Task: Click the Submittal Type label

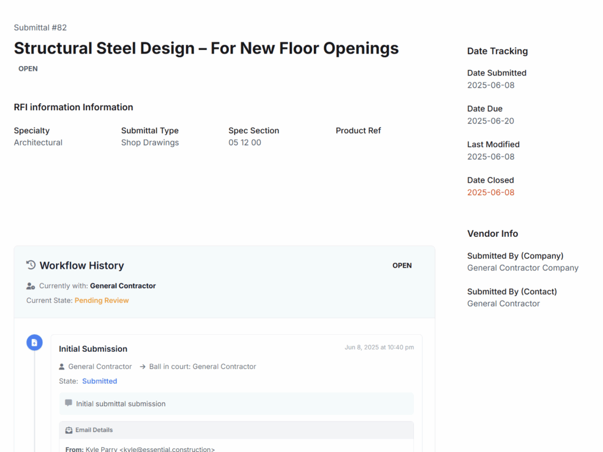Action: pos(150,130)
